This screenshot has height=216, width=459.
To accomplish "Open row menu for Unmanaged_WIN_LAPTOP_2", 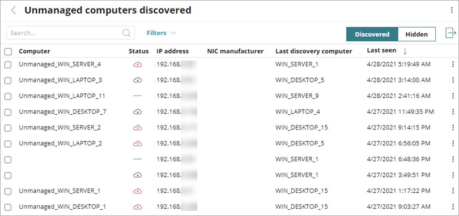I will point(453,143).
